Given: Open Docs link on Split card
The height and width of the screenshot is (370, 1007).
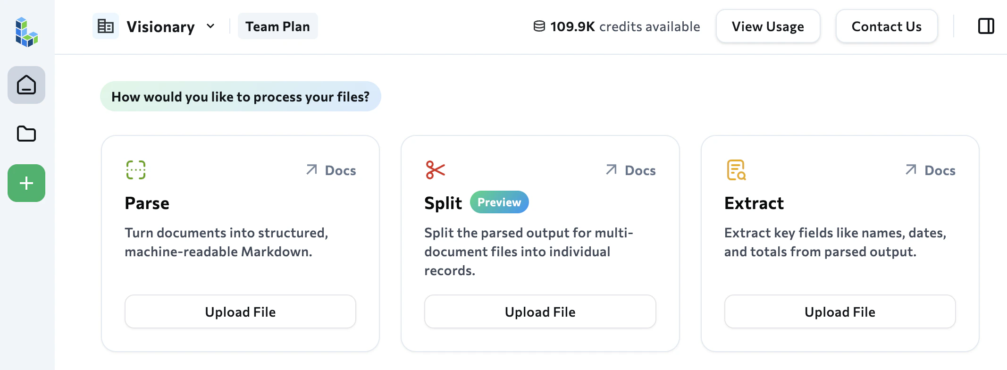Looking at the screenshot, I should (630, 170).
